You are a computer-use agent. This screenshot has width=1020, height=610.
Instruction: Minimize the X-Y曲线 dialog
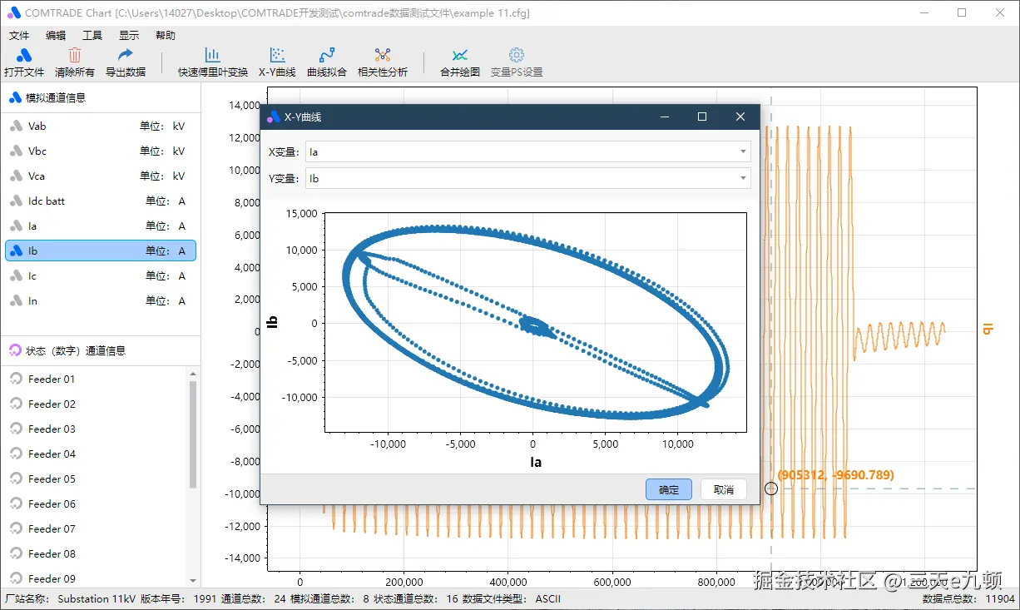pos(665,117)
